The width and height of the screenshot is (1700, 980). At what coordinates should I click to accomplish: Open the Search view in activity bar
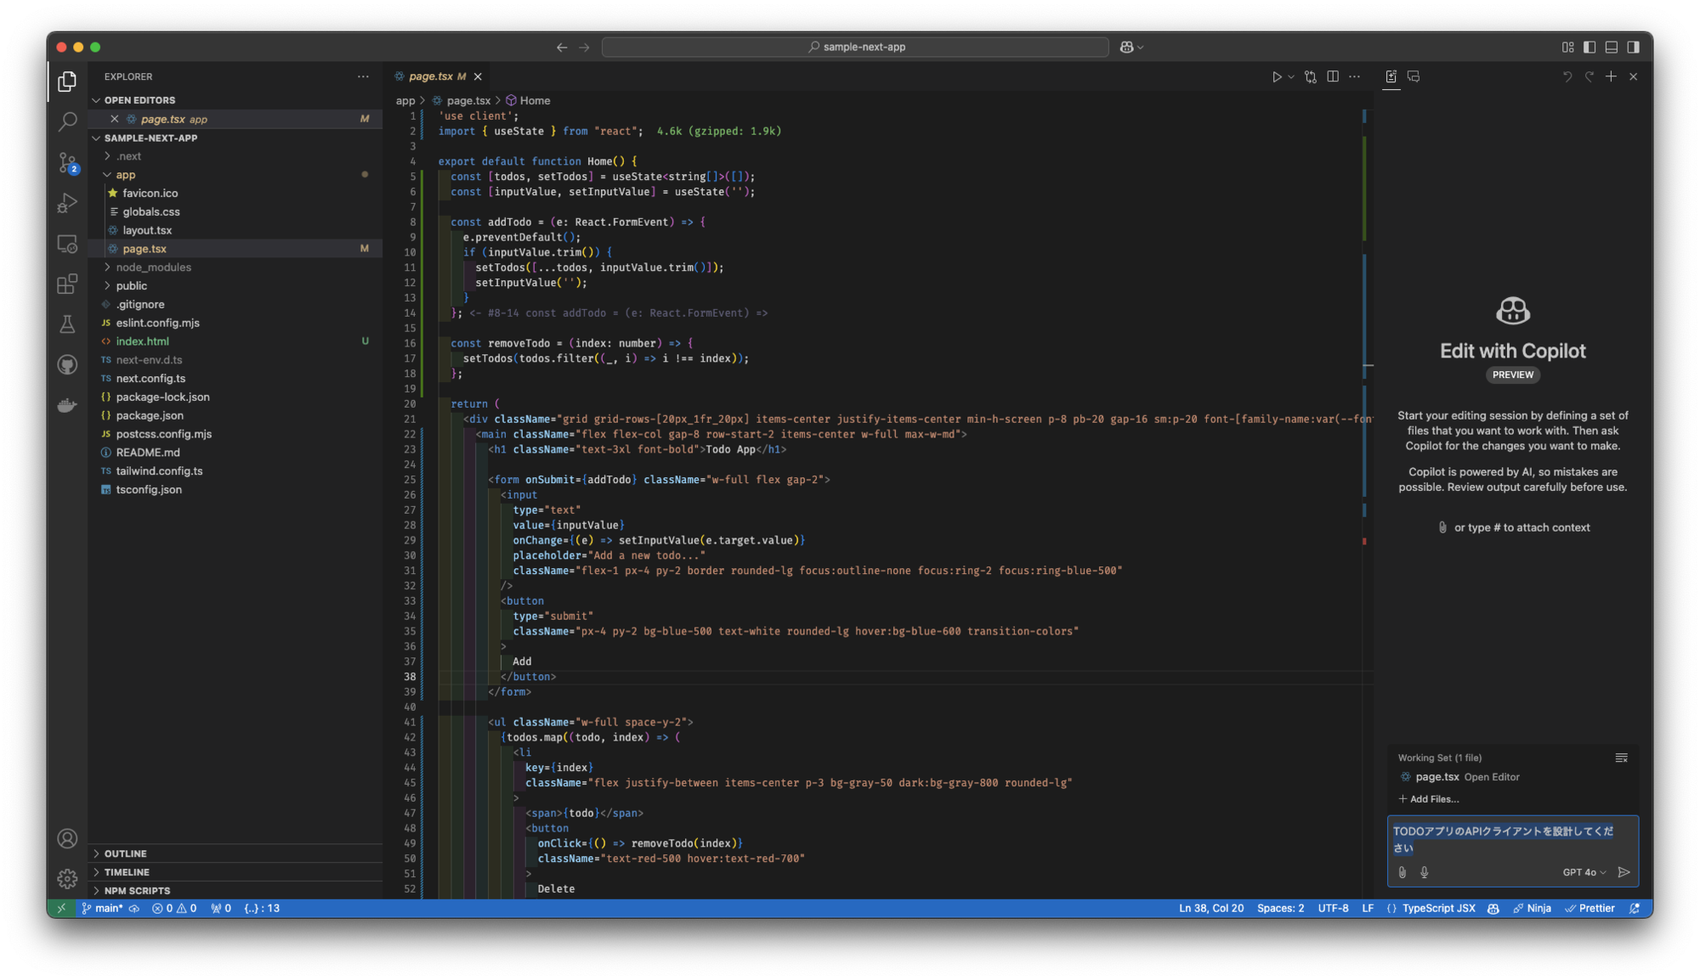[67, 121]
